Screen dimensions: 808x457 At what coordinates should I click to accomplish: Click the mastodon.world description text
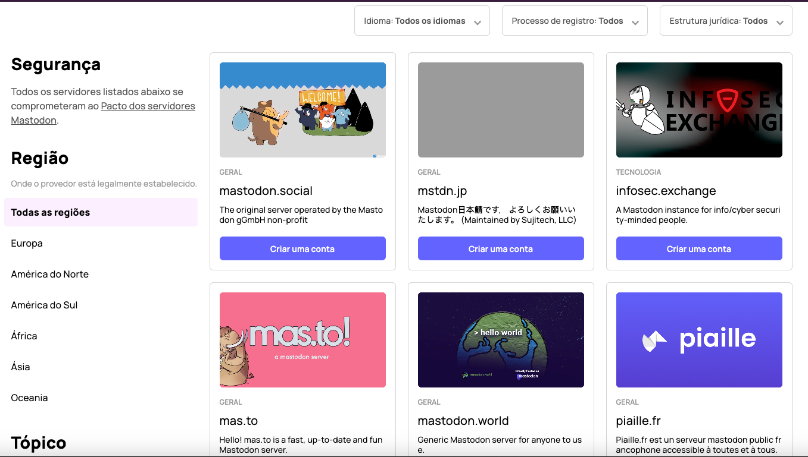[x=500, y=445]
